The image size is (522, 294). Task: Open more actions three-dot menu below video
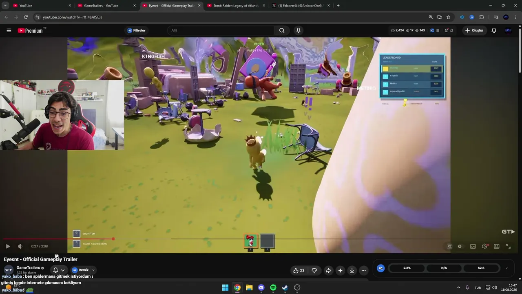pyautogui.click(x=364, y=270)
